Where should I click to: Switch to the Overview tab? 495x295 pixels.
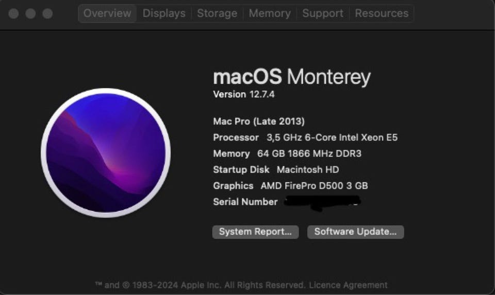pos(107,13)
